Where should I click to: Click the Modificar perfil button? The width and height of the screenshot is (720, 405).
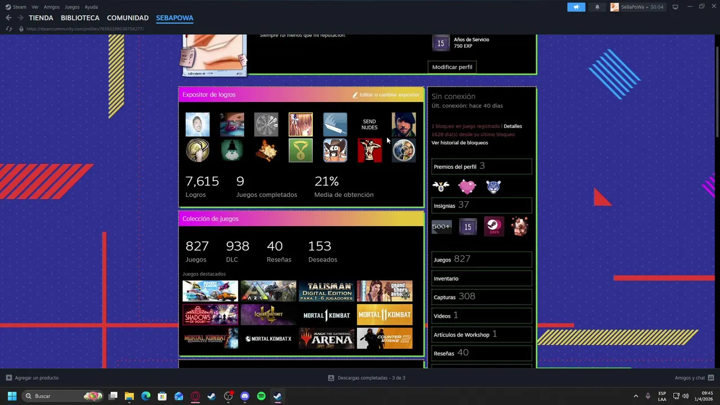pyautogui.click(x=452, y=67)
